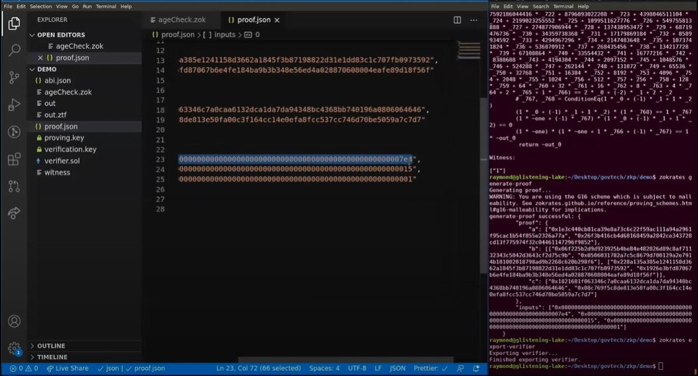Viewport: 698px width, 376px height.
Task: Open the Search view in activity bar
Action: [x=14, y=50]
